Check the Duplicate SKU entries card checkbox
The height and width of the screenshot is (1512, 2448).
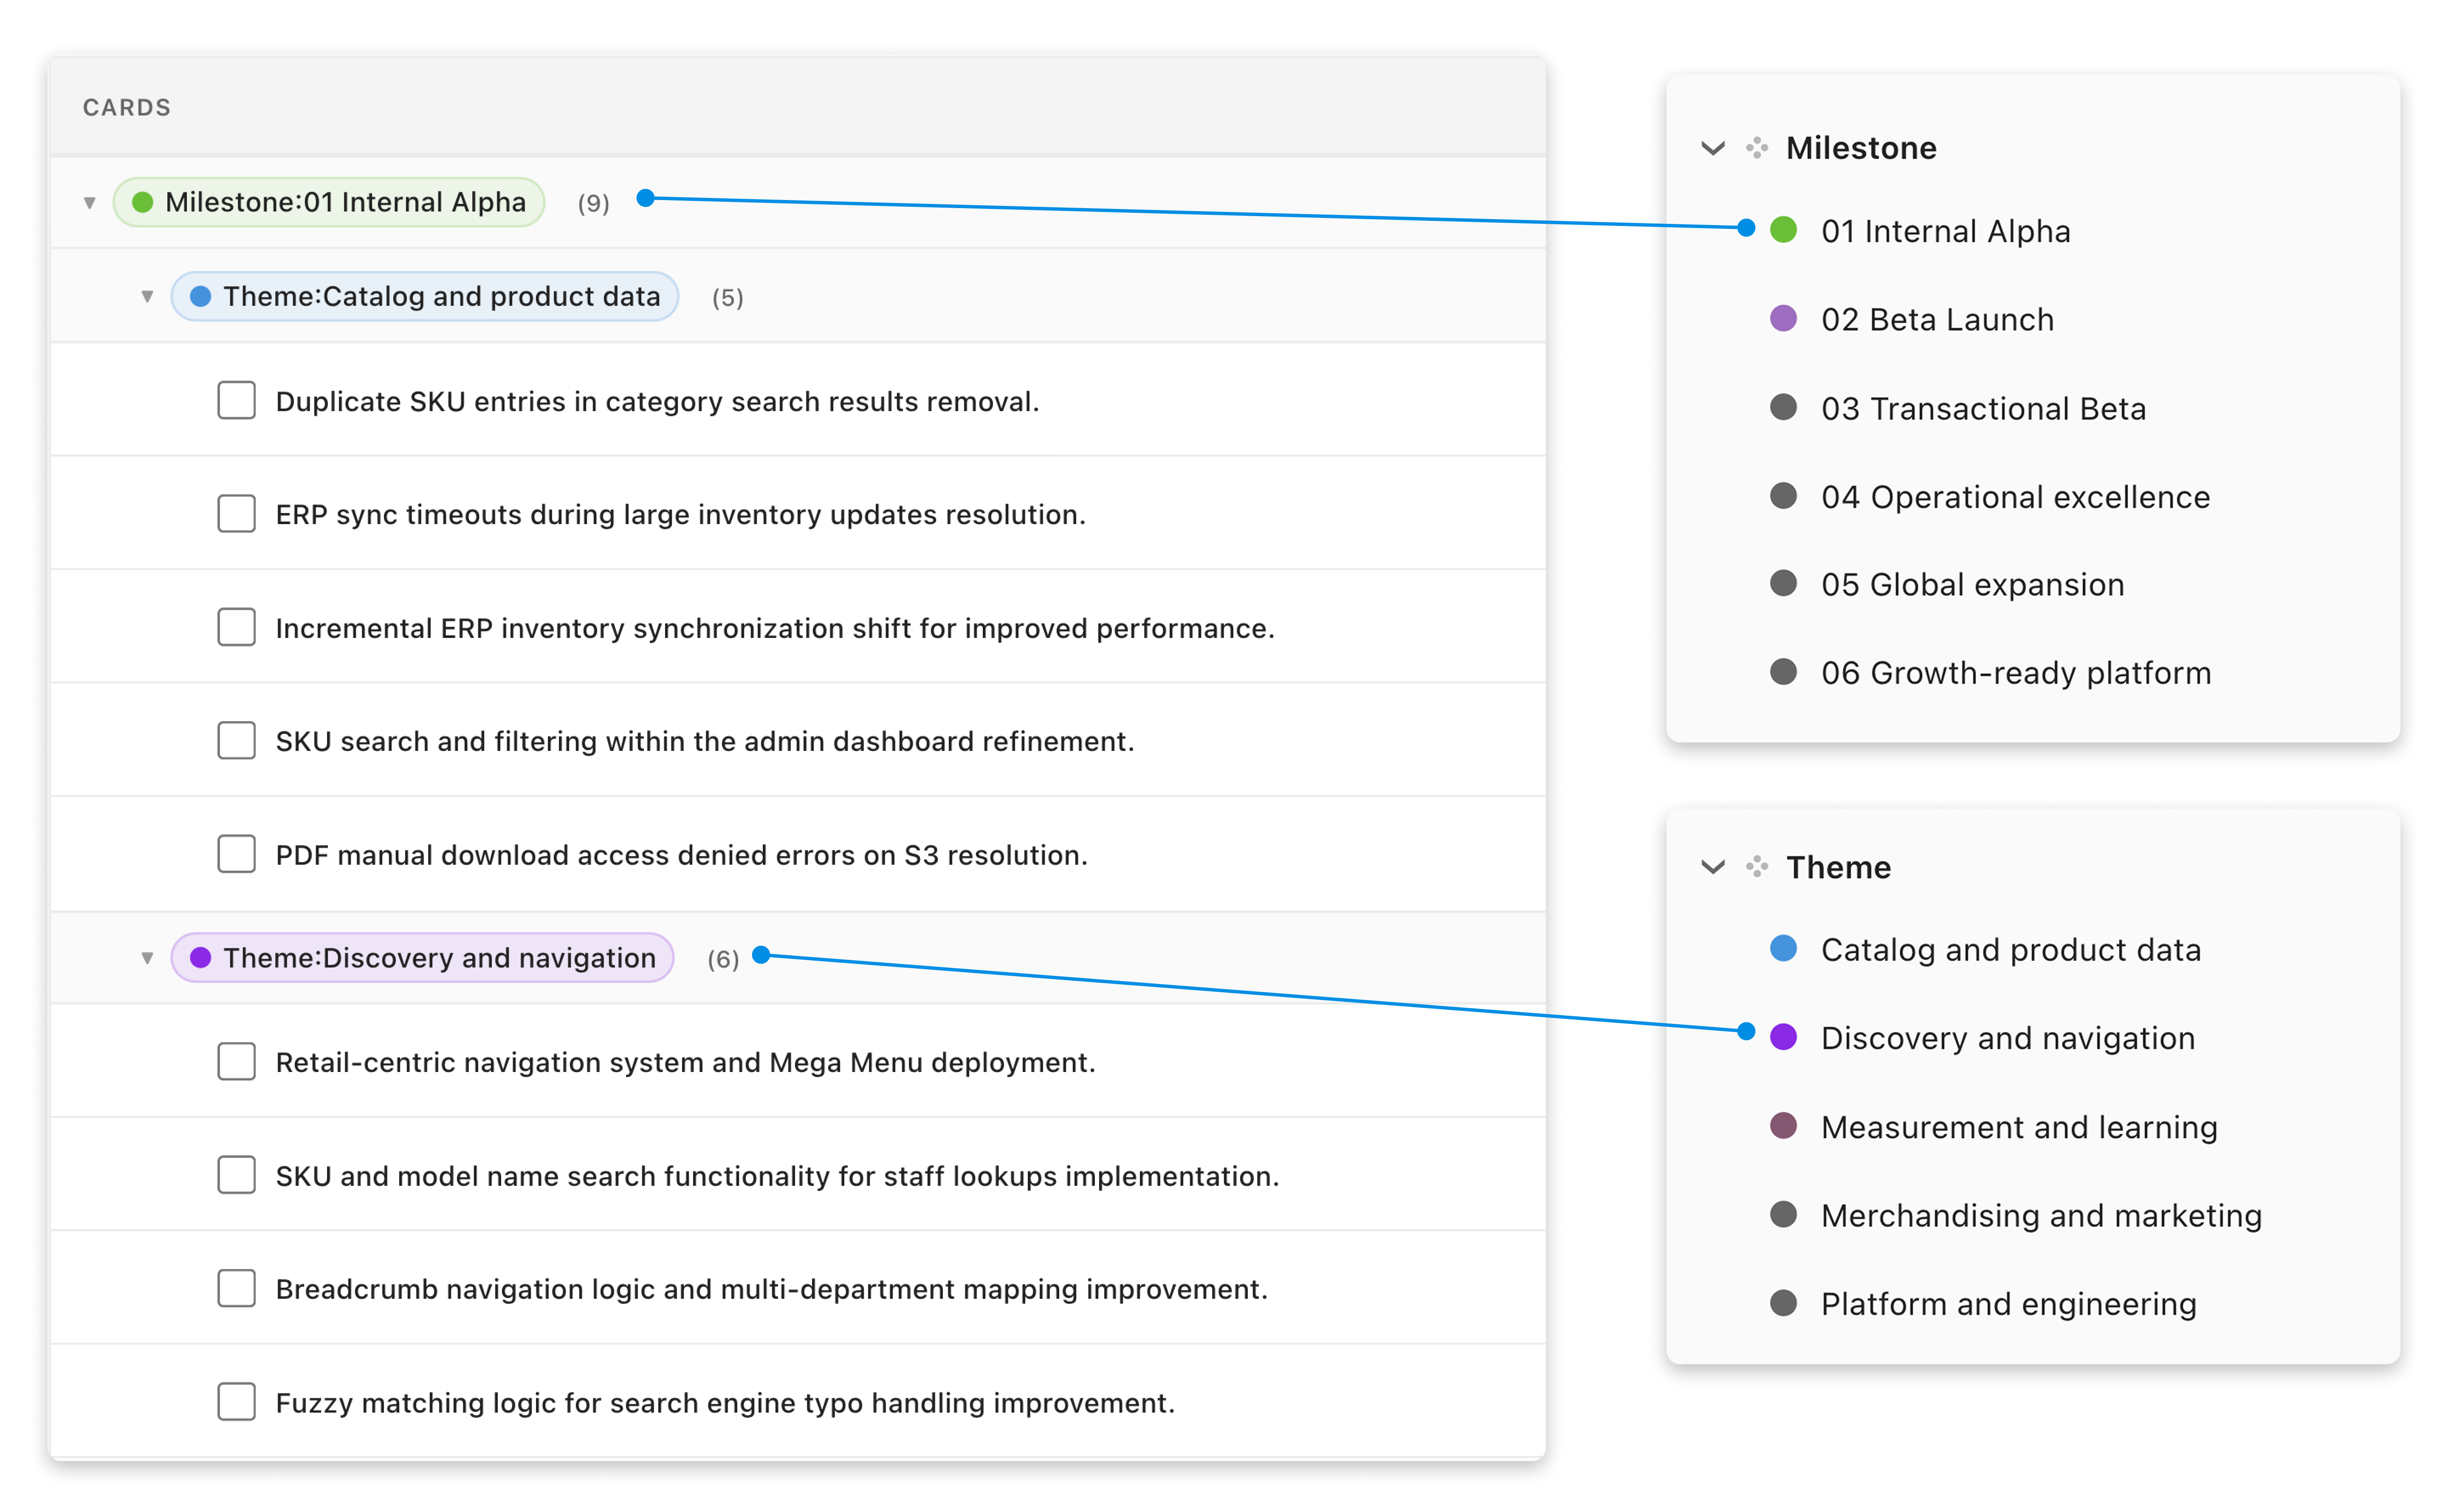pos(236,400)
